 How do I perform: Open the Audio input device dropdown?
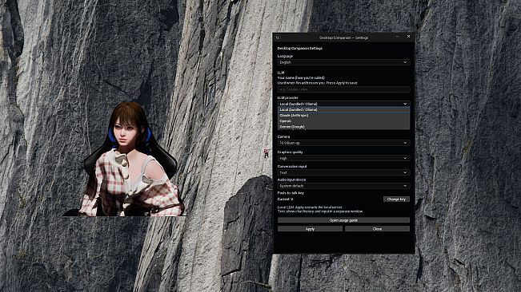343,186
